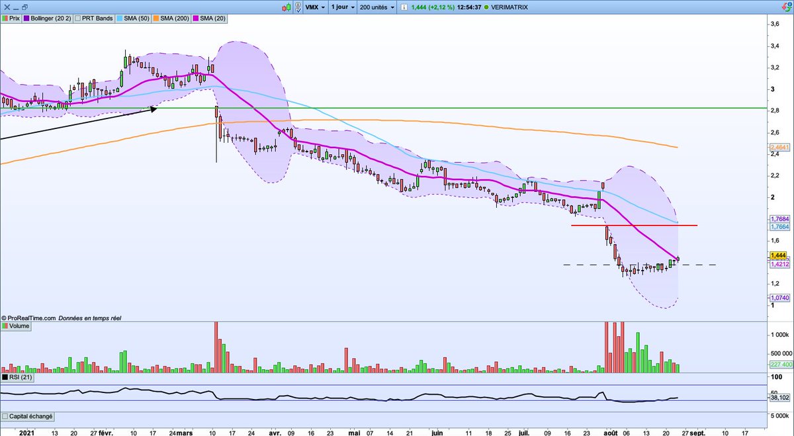794x436 pixels.
Task: Toggle the SMA (50) indicator visibility
Action: [x=119, y=18]
